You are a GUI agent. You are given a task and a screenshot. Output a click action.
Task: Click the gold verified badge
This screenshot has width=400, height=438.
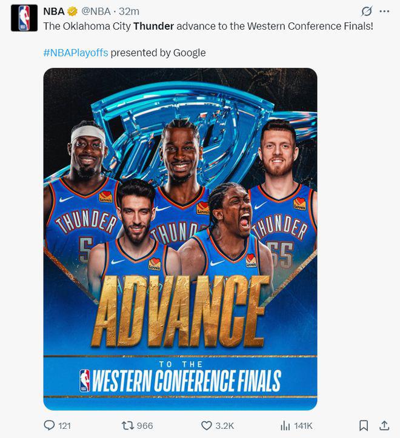tap(73, 12)
